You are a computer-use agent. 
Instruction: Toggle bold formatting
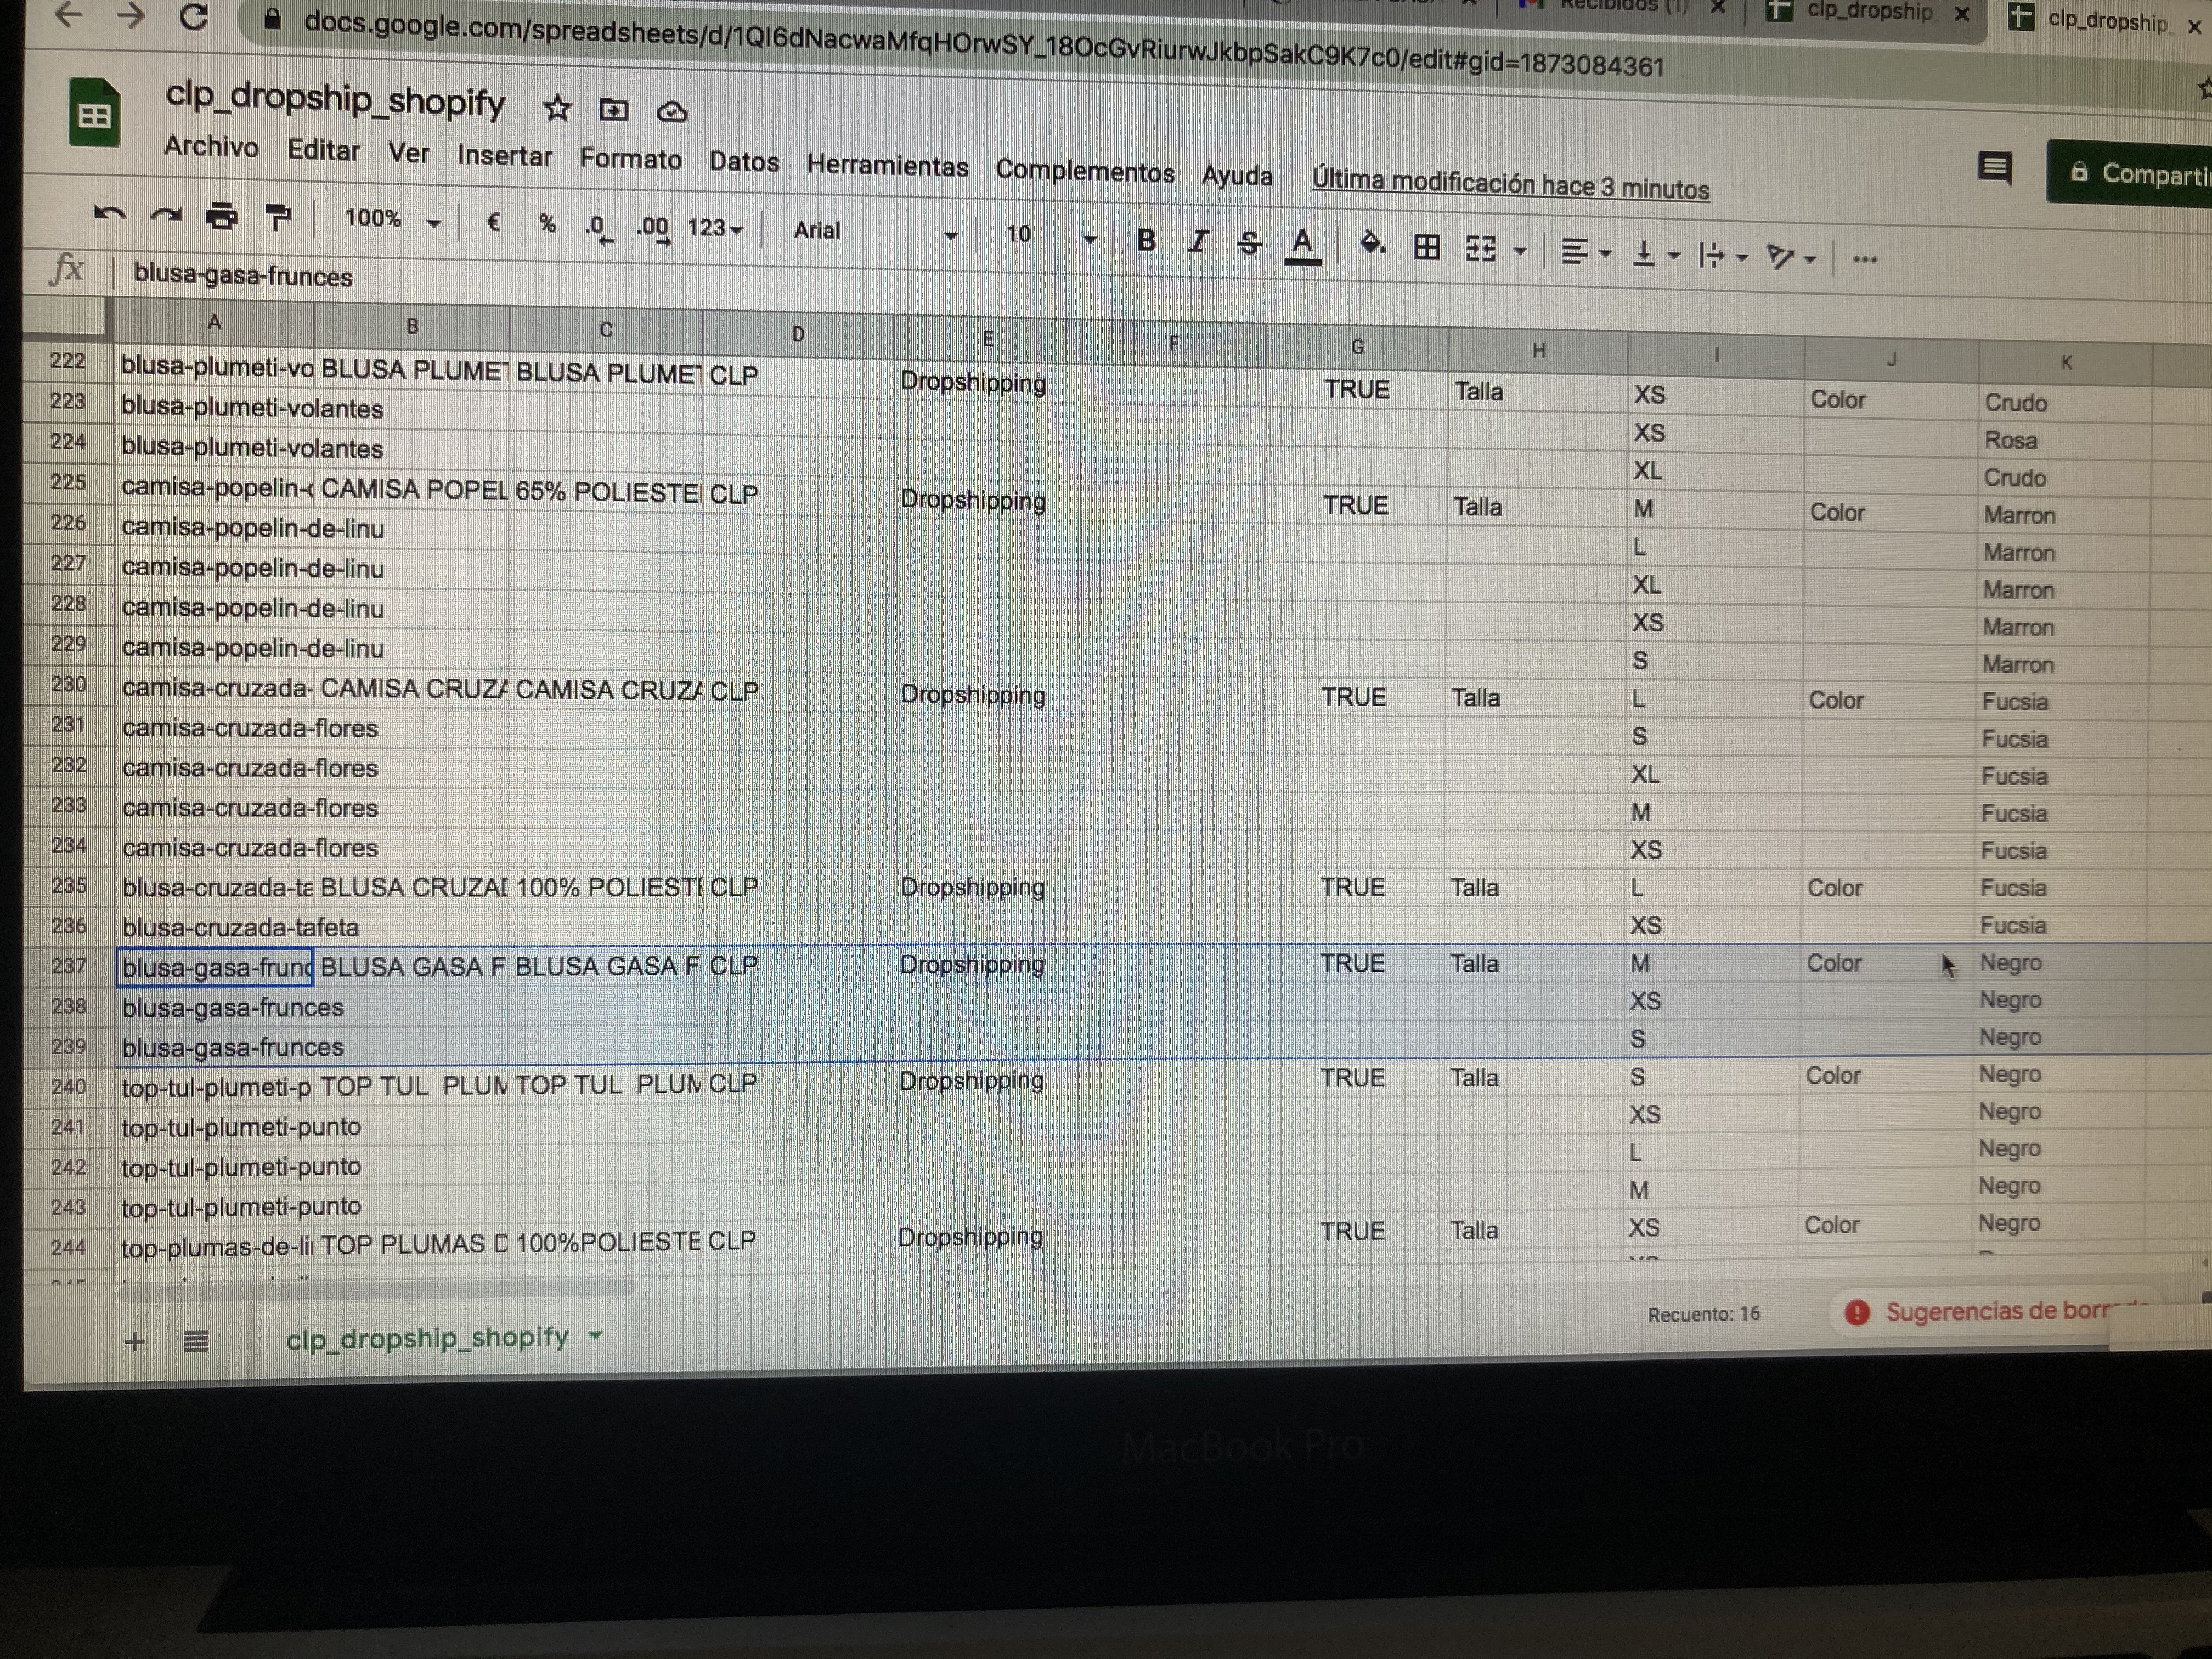tap(1146, 239)
